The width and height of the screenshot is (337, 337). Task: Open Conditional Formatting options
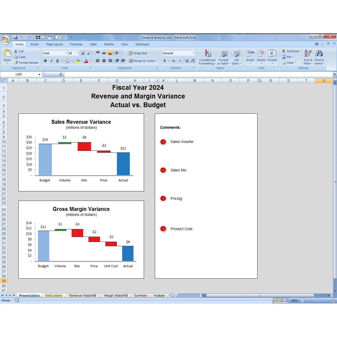(x=207, y=57)
